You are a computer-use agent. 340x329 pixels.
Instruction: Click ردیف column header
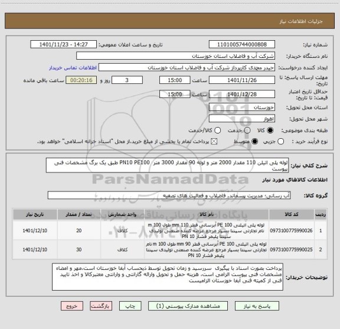(321, 214)
